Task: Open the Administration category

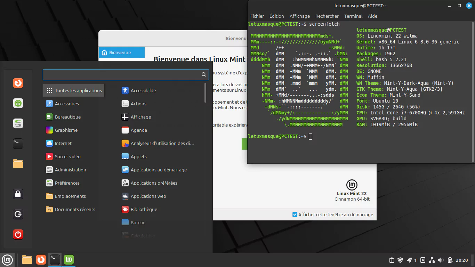Action: (x=70, y=170)
